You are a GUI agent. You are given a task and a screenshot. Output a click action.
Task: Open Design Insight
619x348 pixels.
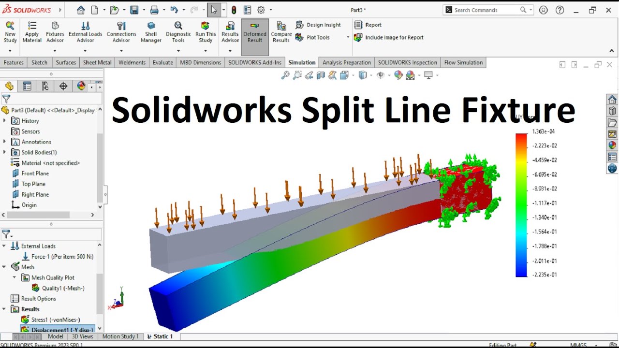318,25
